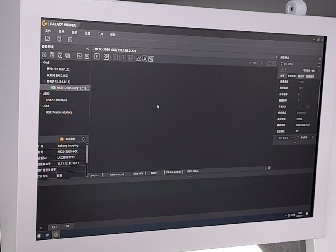This screenshot has height=252, width=336.
Task: Collapse the 设备列表 panel with double chevron
Action: pyautogui.click(x=87, y=49)
